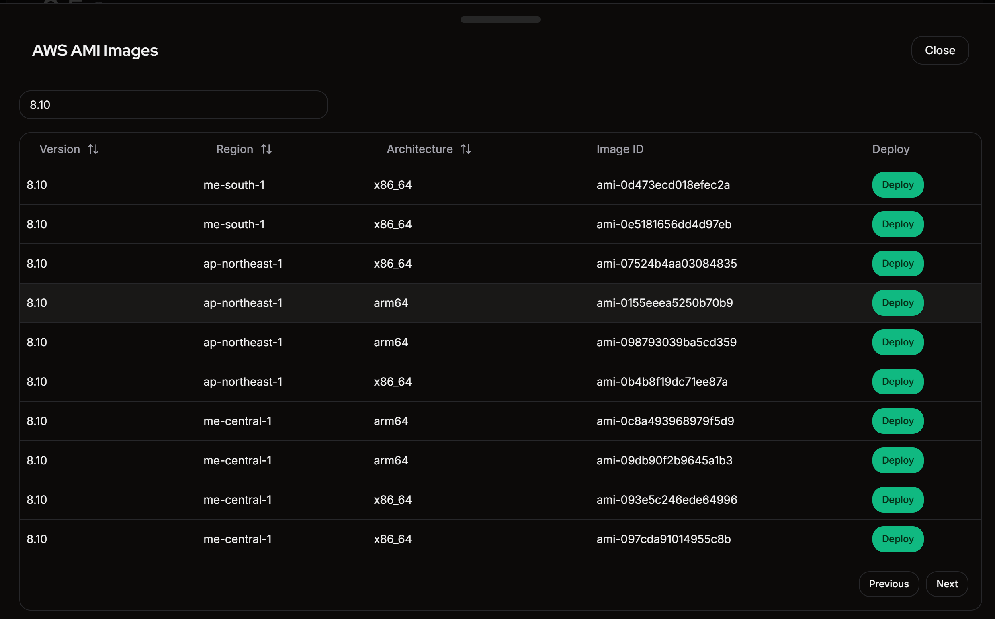
Task: Deploy ami-07524b4aa03084835 in ap-northeast-1
Action: click(x=897, y=263)
